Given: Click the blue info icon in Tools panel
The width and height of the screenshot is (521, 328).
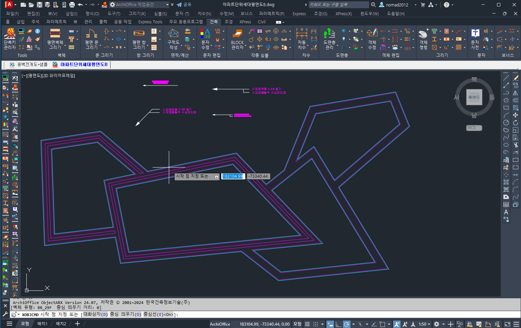Looking at the screenshot, I should pyautogui.click(x=38, y=31).
